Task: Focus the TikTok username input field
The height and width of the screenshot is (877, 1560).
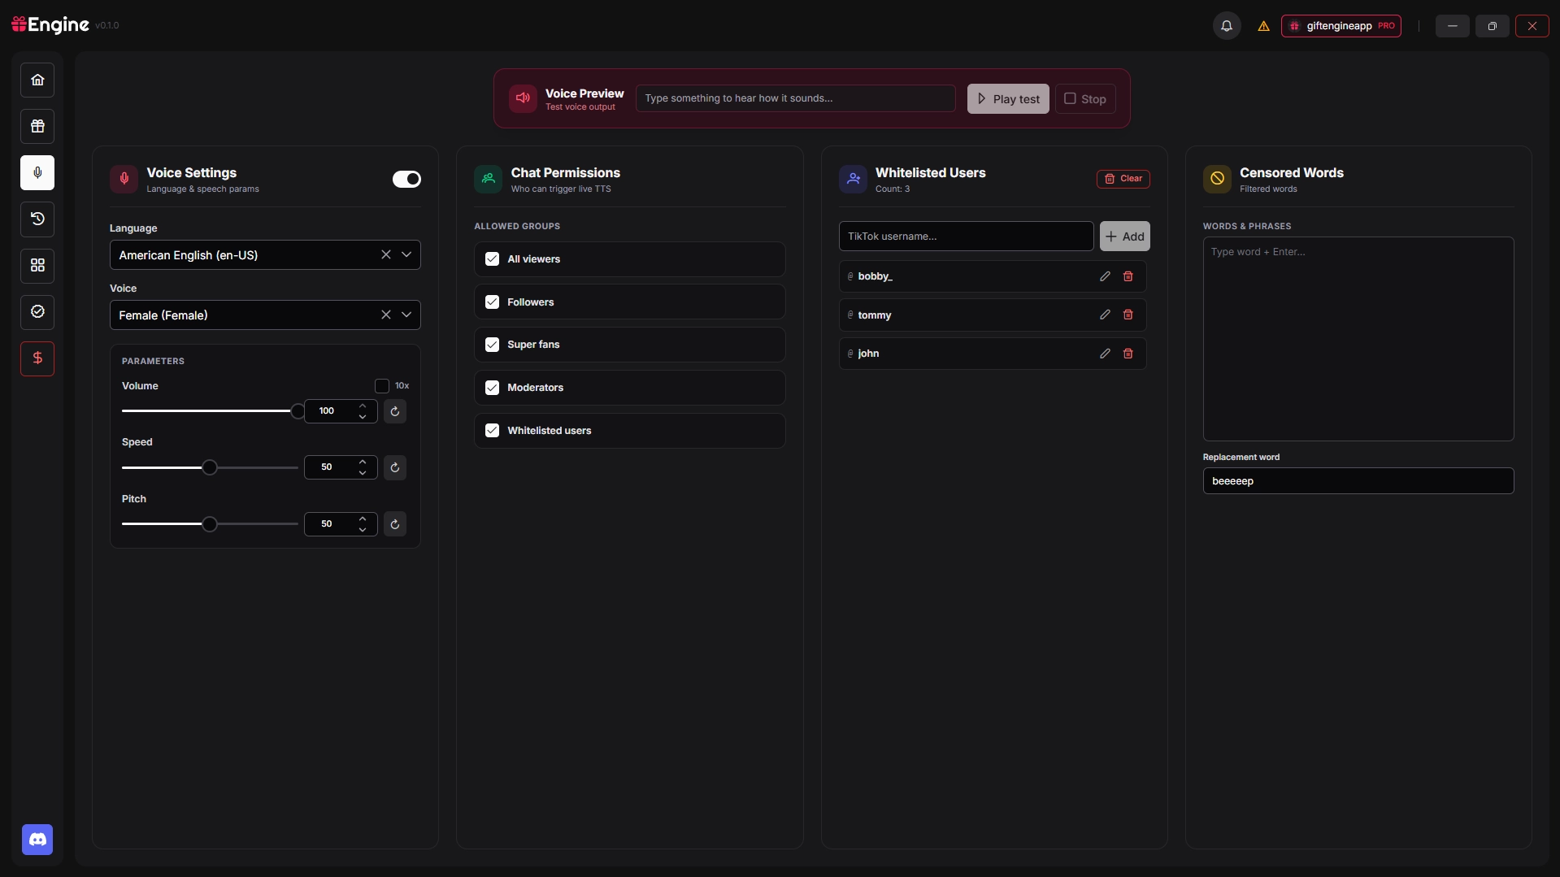Action: pos(966,237)
